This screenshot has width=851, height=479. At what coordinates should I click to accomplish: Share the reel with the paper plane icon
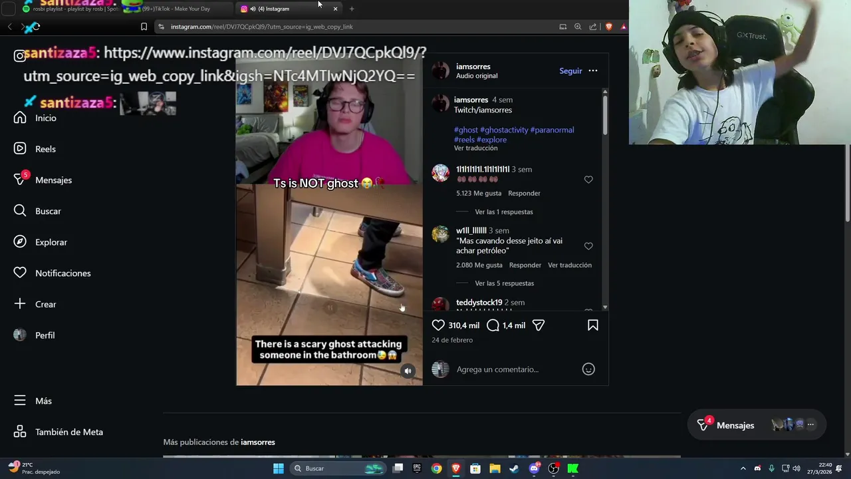(539, 325)
